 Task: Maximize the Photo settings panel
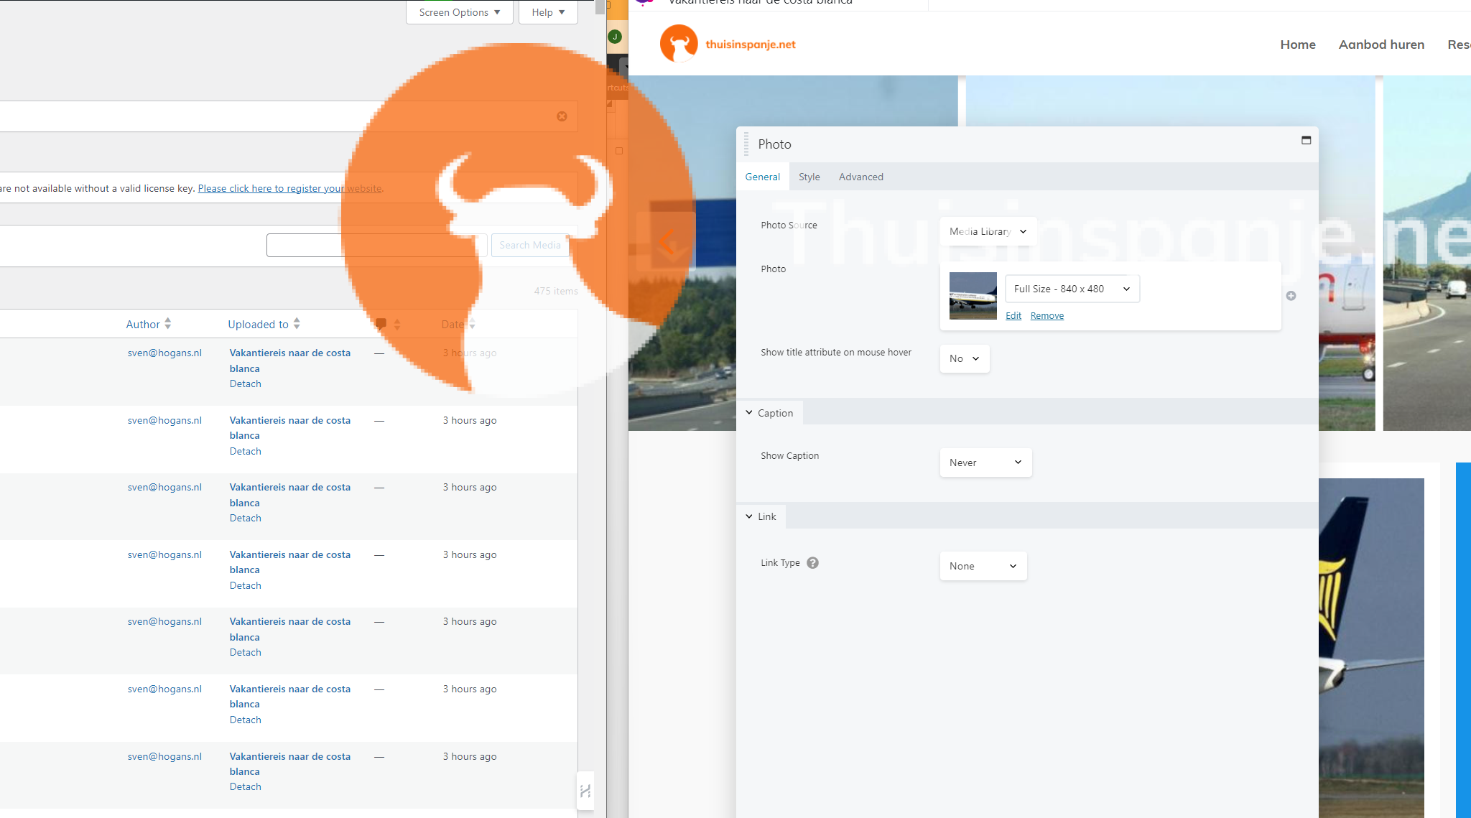coord(1306,140)
